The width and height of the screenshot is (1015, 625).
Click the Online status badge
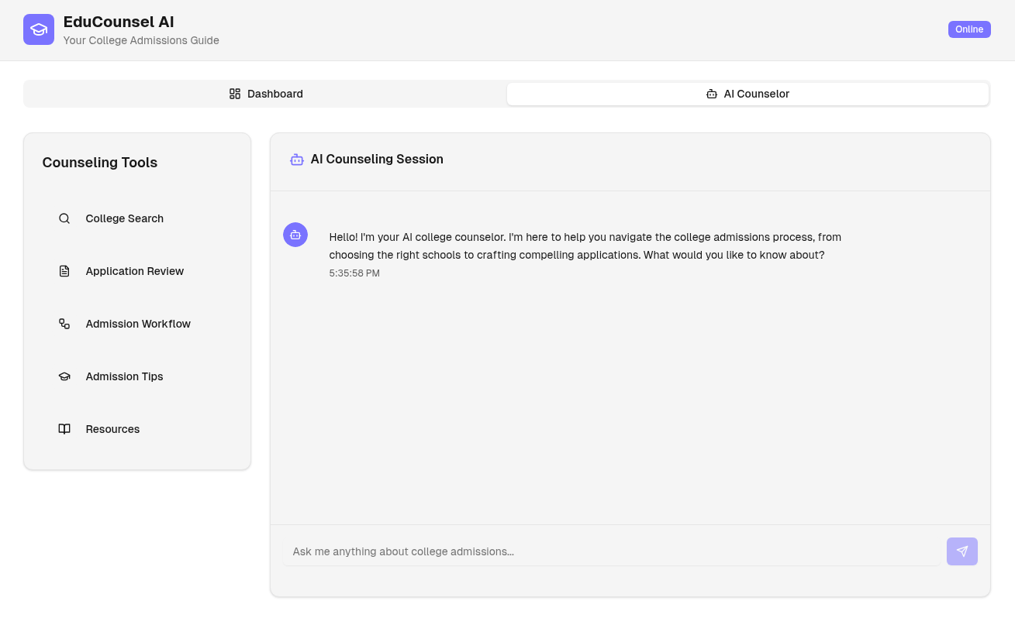(969, 29)
